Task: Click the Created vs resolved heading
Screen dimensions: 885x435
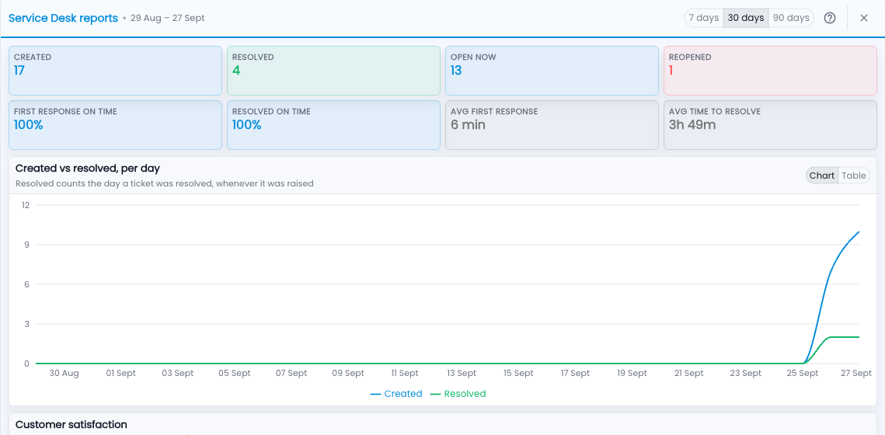Action: [x=88, y=168]
